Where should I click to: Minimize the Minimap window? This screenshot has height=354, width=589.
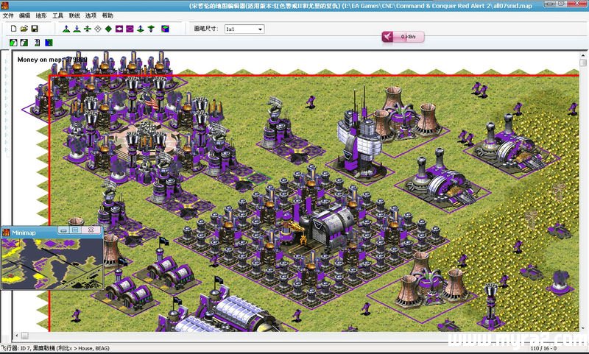point(63,230)
